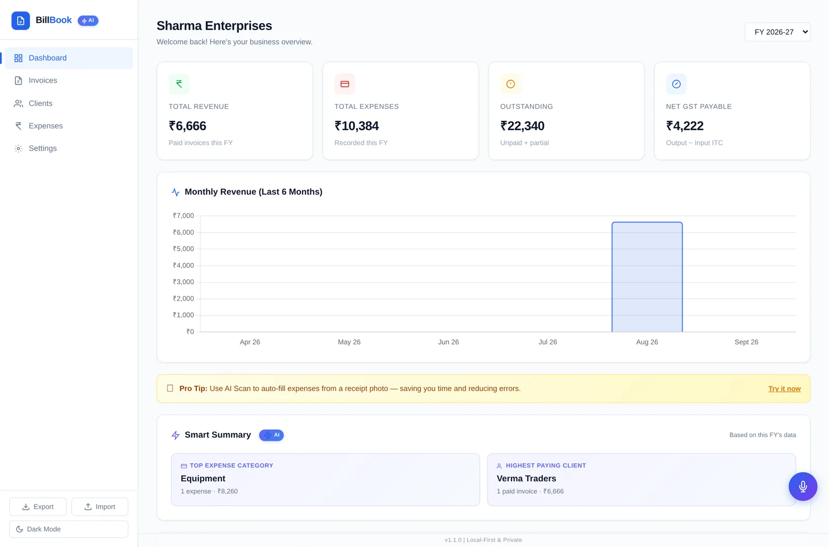
Task: Click the Outstanding alert icon
Action: click(x=510, y=84)
